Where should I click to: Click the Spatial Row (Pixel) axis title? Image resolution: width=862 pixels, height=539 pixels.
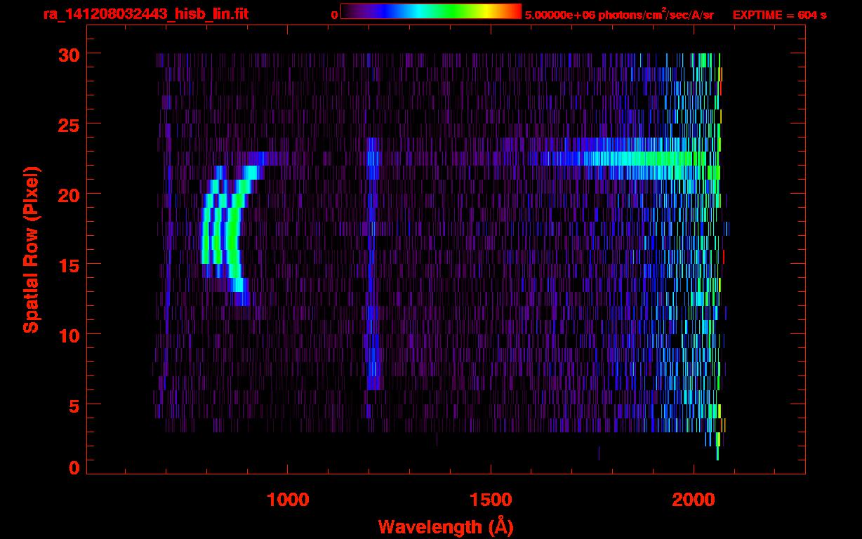pyautogui.click(x=31, y=249)
